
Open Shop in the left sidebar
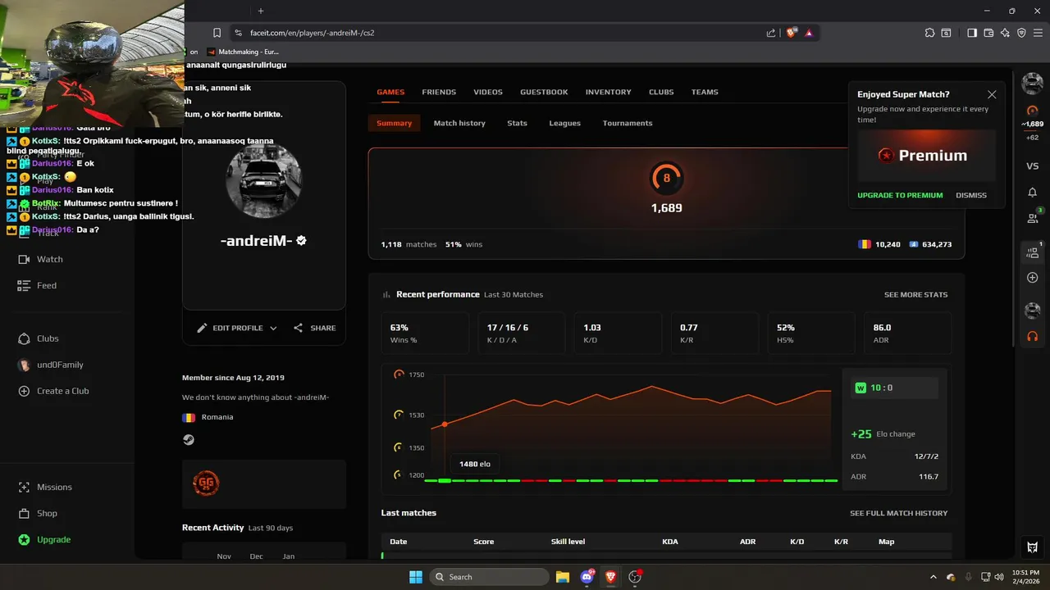pyautogui.click(x=38, y=513)
